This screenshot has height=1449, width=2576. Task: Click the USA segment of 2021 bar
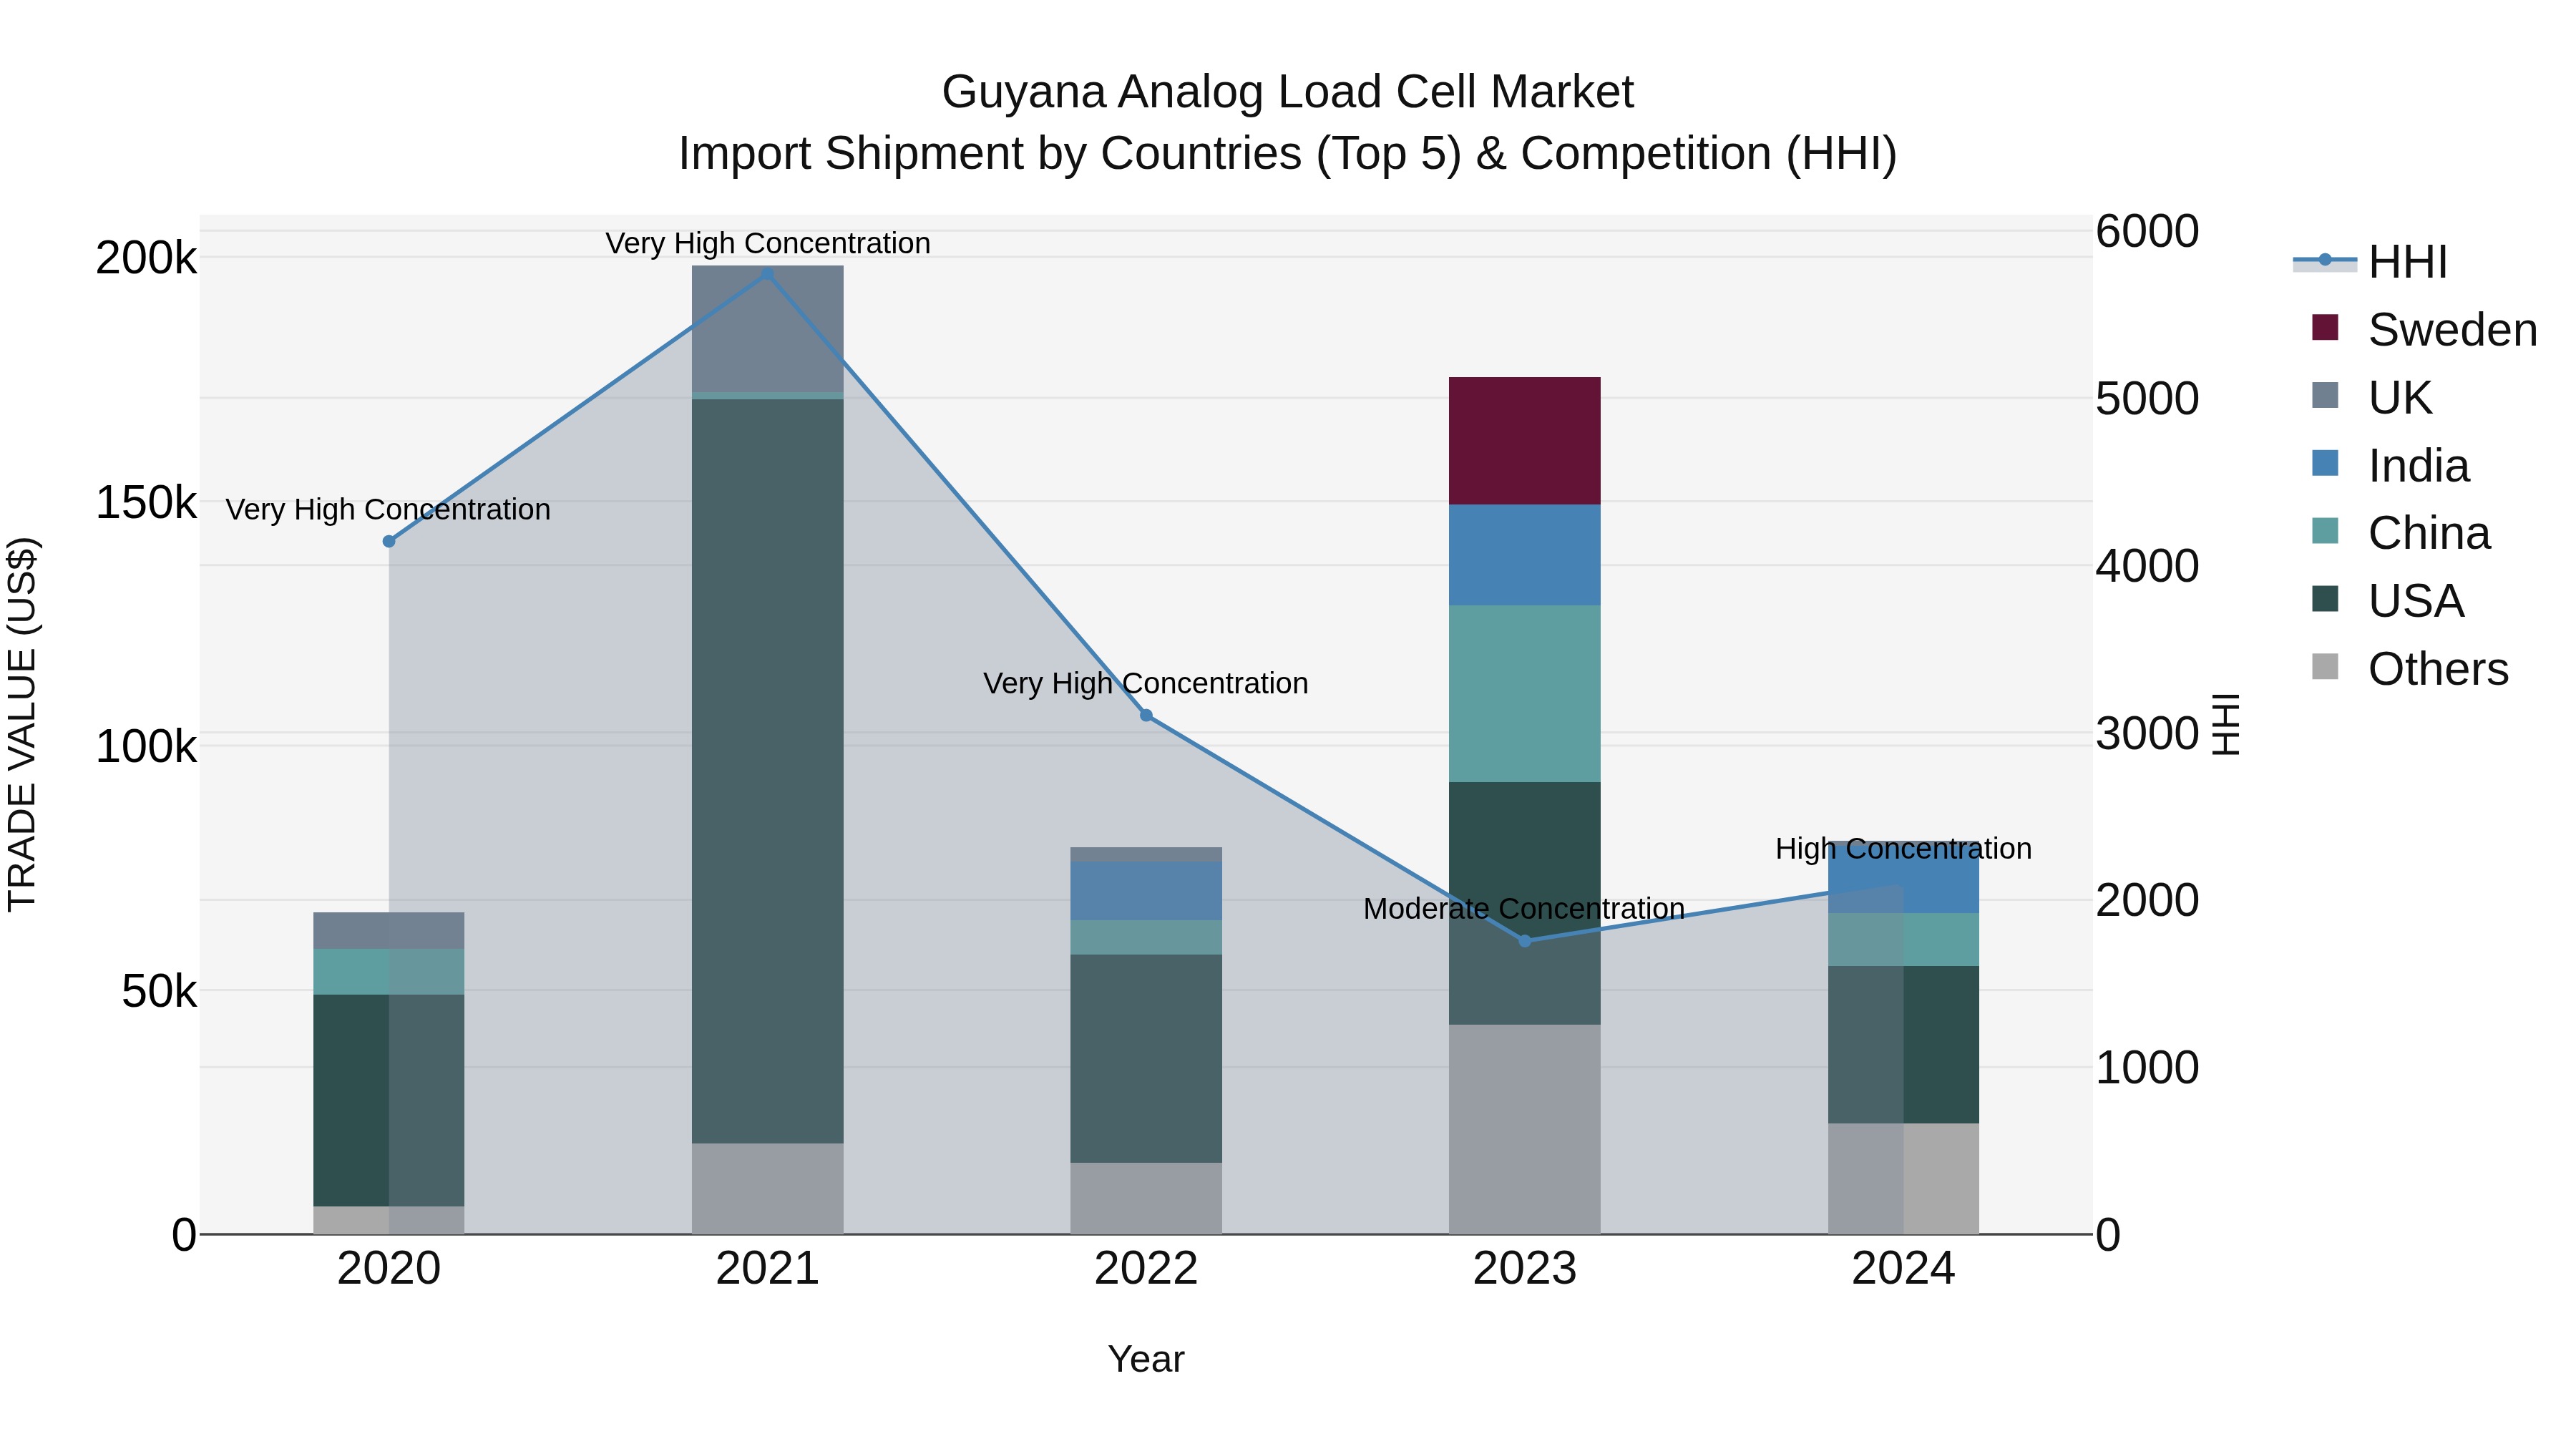tap(767, 771)
